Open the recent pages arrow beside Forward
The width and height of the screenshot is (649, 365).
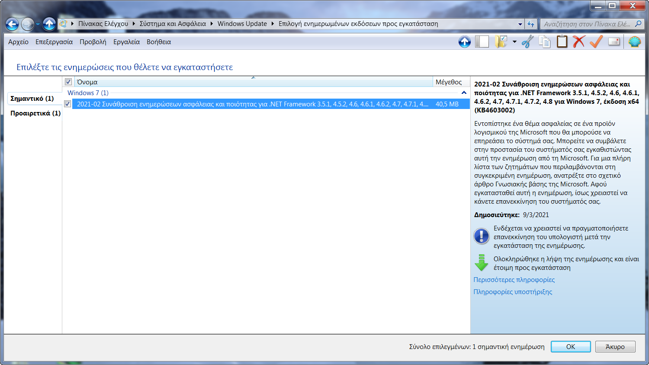point(38,24)
